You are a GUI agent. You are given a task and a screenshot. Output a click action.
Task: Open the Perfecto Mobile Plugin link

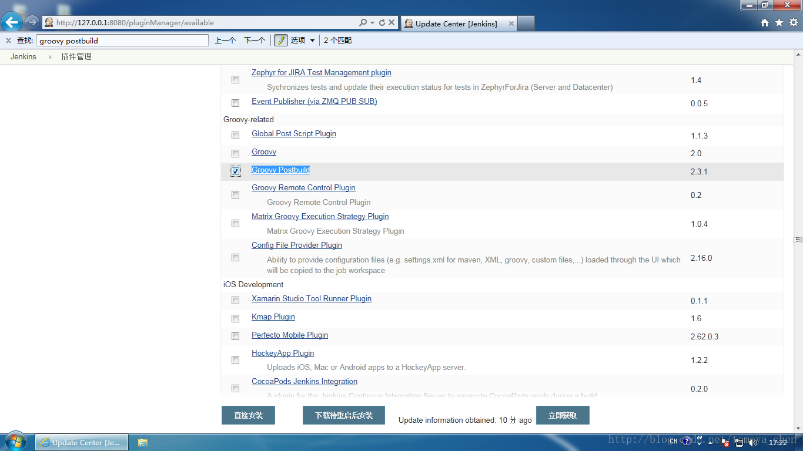[290, 335]
